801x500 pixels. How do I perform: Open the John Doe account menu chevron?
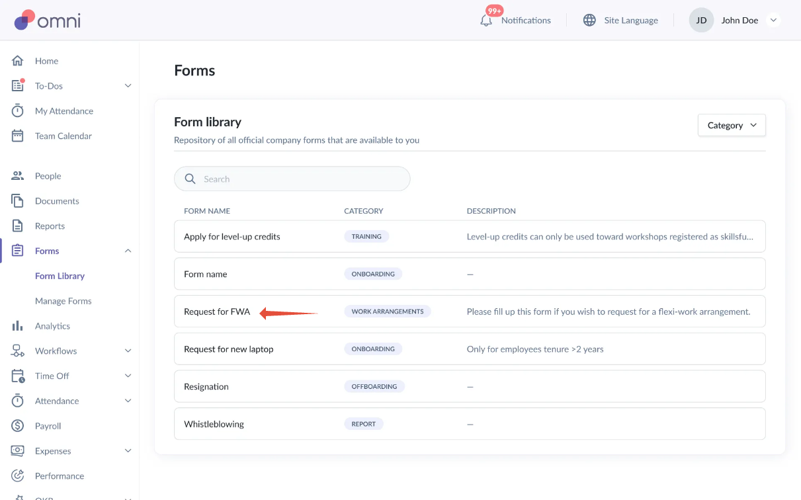(773, 21)
